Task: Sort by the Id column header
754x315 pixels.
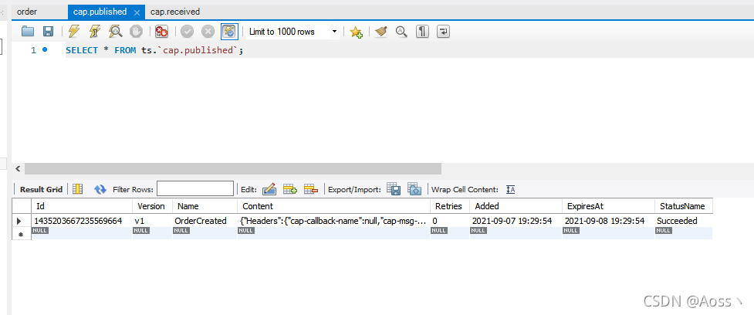Action: 82,206
